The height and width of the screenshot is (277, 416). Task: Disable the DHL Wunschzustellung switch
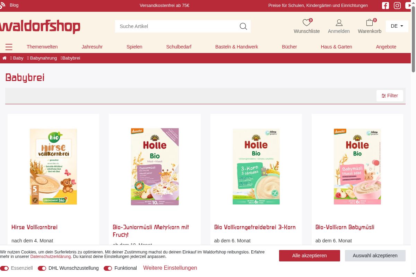point(42,268)
